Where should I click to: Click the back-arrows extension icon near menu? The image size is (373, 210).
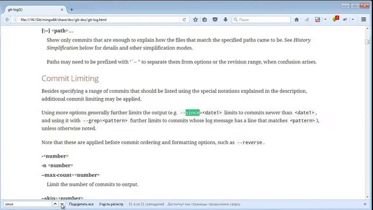[x=345, y=20]
